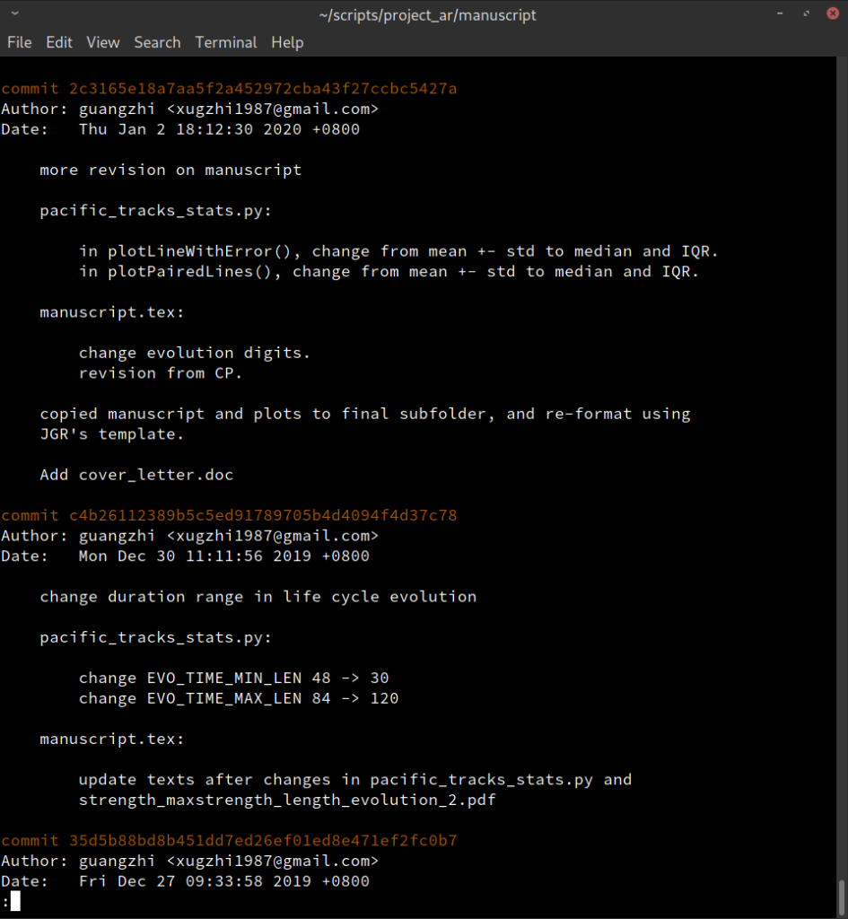Click the line starting 'copied manuscript and plots'

coord(365,414)
